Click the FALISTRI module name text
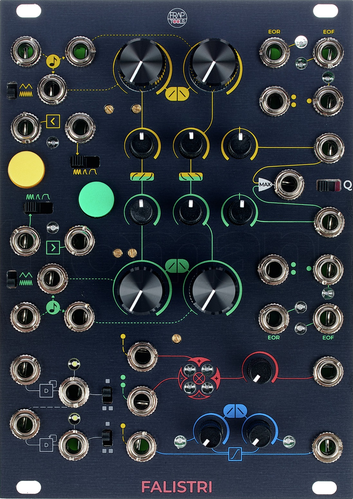Image resolution: width=353 pixels, height=499 pixels. click(x=177, y=487)
